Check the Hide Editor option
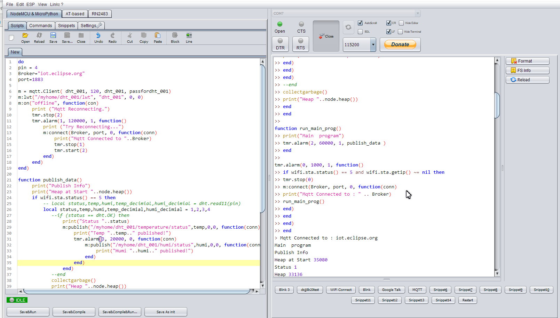Viewport: 560px width, 318px height. point(401,23)
